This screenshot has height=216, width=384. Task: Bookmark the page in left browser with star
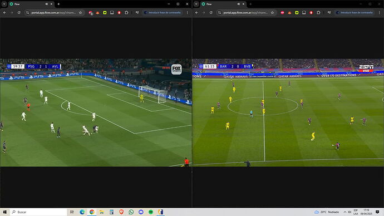[x=80, y=12]
